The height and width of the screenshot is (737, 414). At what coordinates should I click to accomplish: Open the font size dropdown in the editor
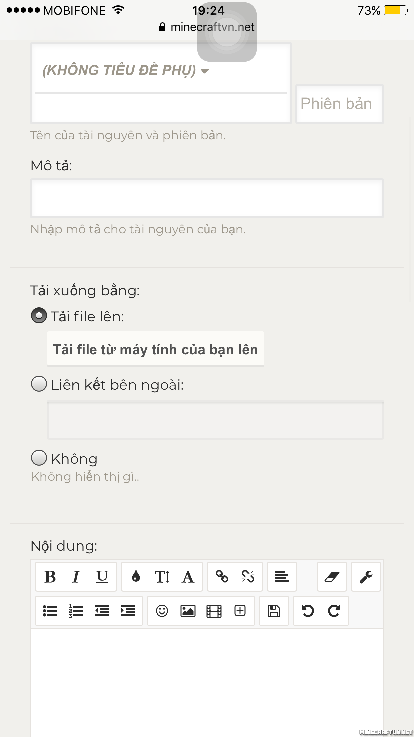pos(162,577)
